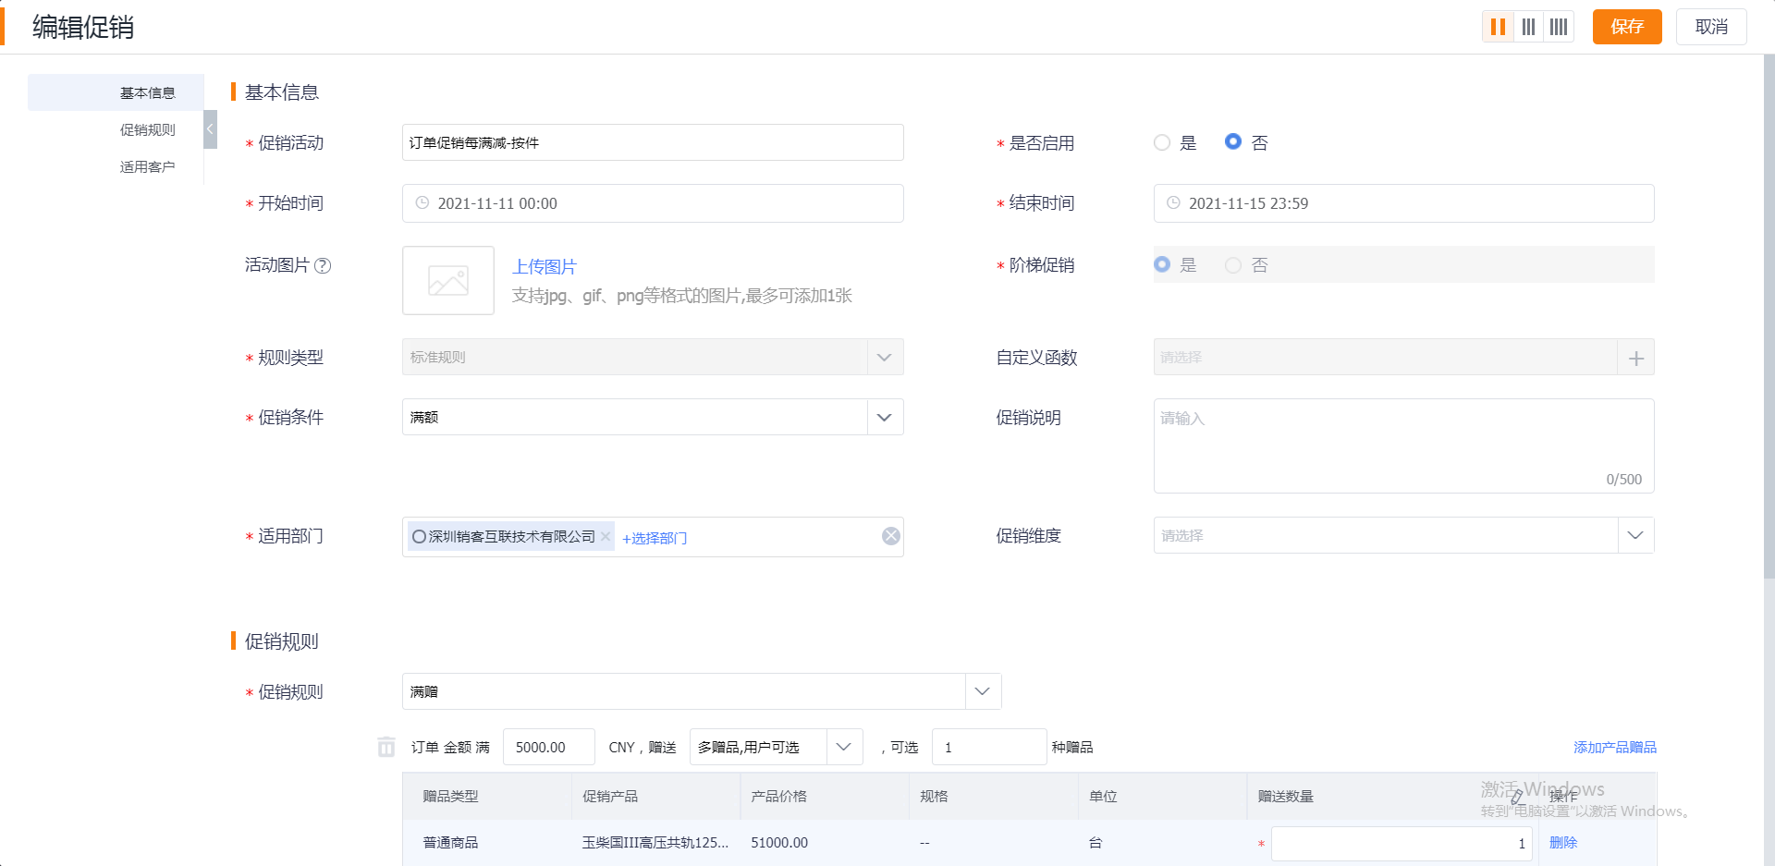
Task: Select 否 for 是否启用
Action: [1233, 142]
